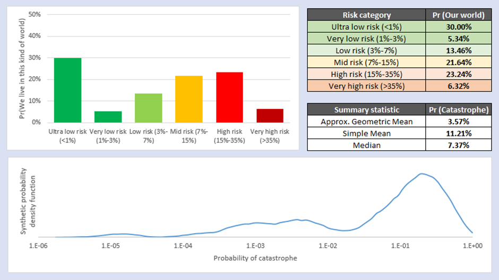Click the 1.E-03 x-axis tick label

coord(256,246)
